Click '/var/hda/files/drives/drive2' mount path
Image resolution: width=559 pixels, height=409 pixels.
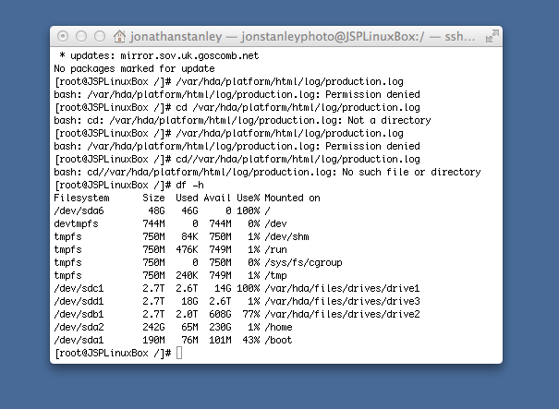[342, 314]
